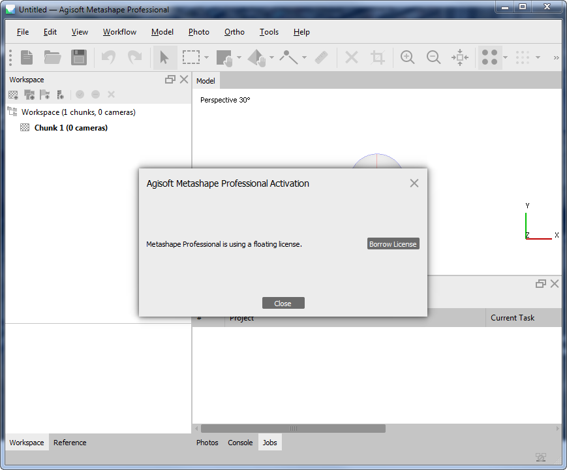The height and width of the screenshot is (470, 567).
Task: Click the New document toolbar icon
Action: coord(27,57)
